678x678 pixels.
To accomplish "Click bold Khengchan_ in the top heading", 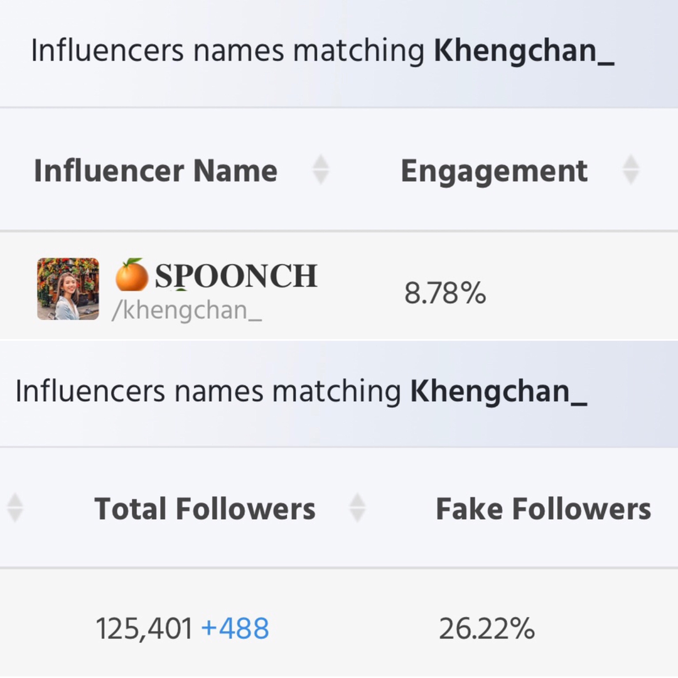I will (x=524, y=51).
